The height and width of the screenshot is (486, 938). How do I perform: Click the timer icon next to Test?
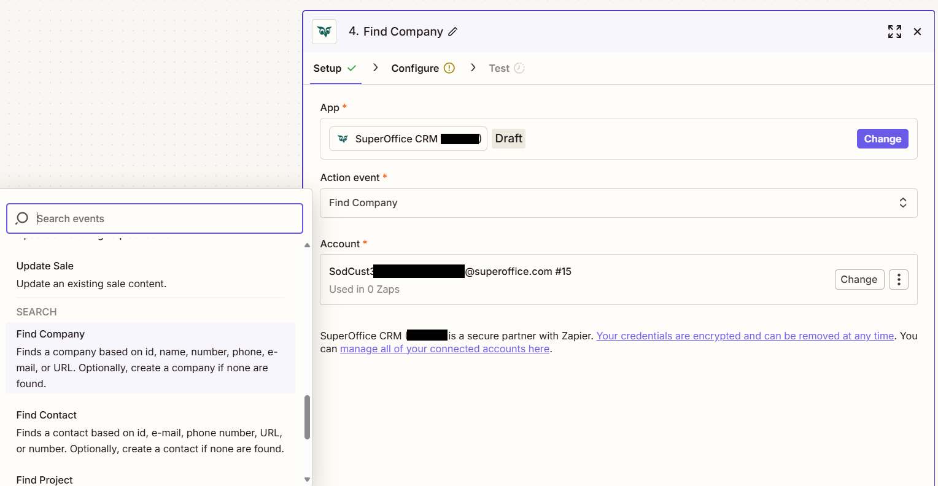click(521, 68)
